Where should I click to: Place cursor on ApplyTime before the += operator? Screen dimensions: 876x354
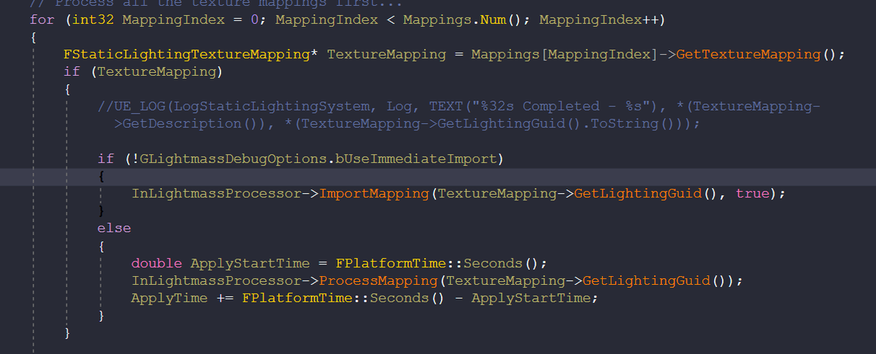click(169, 298)
